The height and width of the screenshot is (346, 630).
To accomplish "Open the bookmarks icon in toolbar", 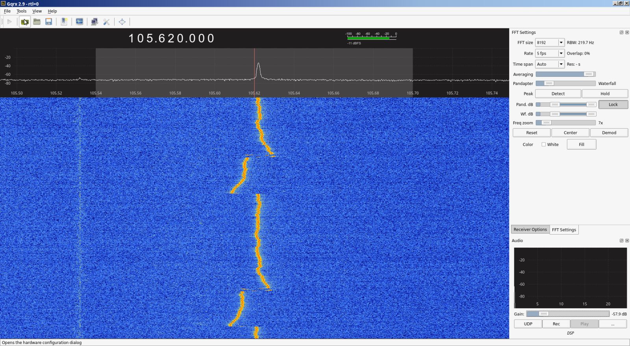I will click(x=64, y=22).
